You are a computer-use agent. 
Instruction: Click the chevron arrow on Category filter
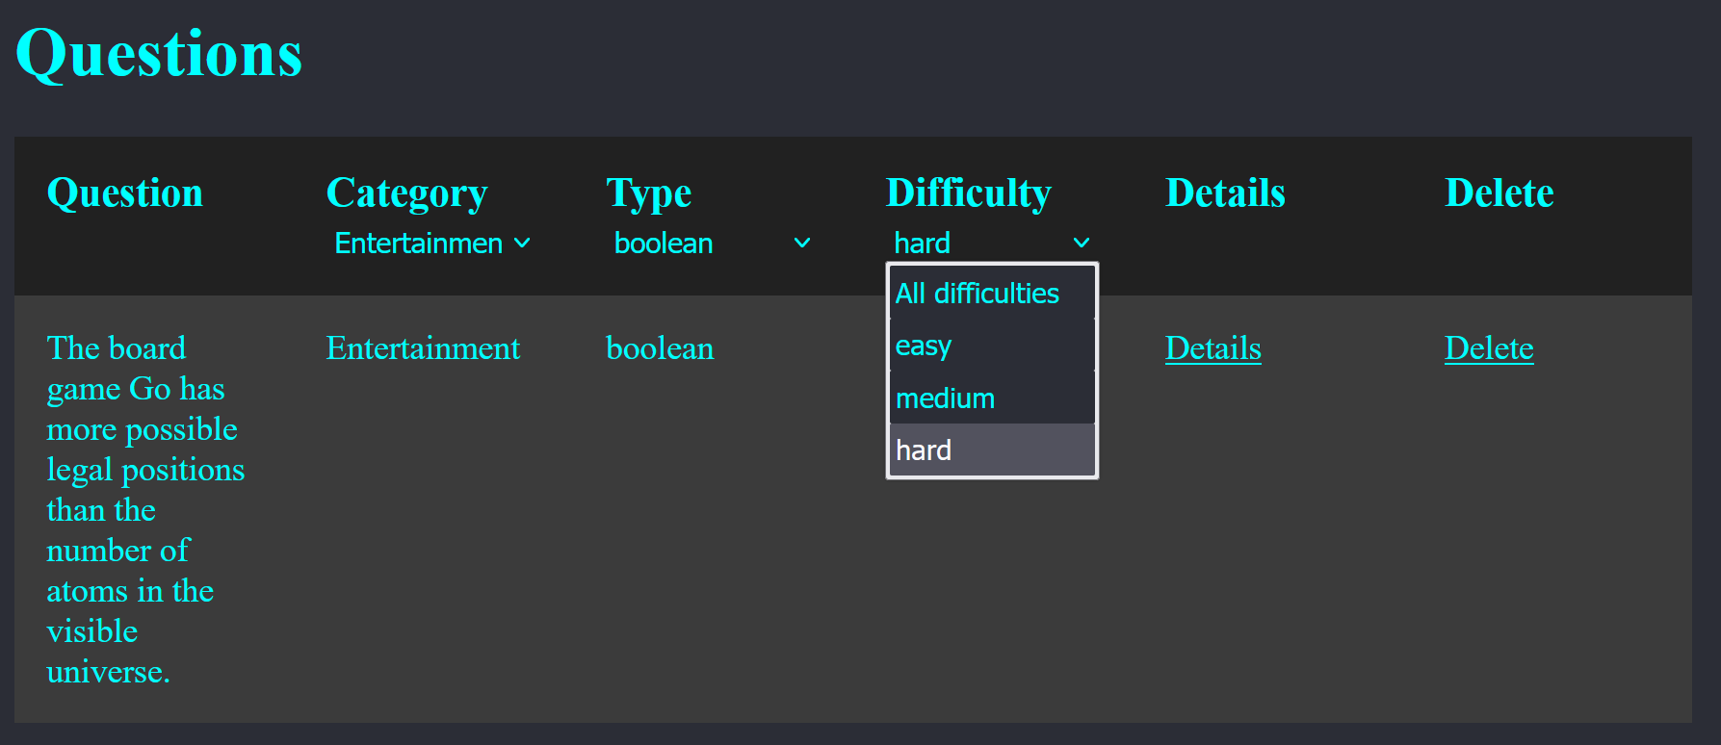[x=522, y=244]
